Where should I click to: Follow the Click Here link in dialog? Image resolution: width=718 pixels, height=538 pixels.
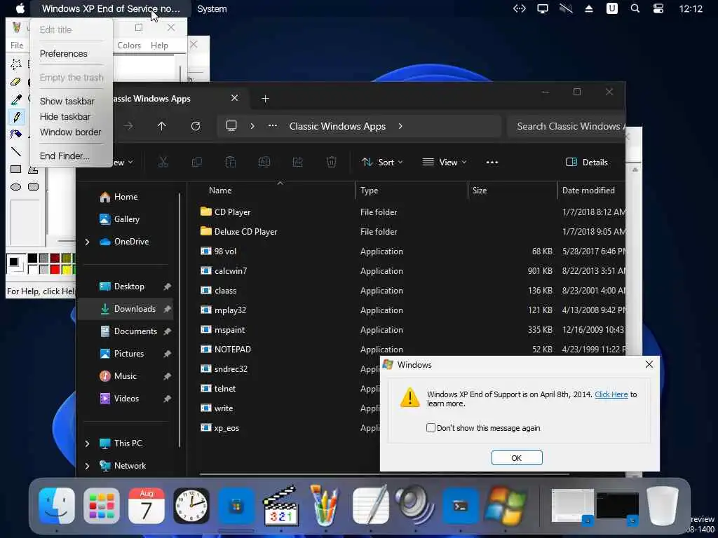[611, 394]
